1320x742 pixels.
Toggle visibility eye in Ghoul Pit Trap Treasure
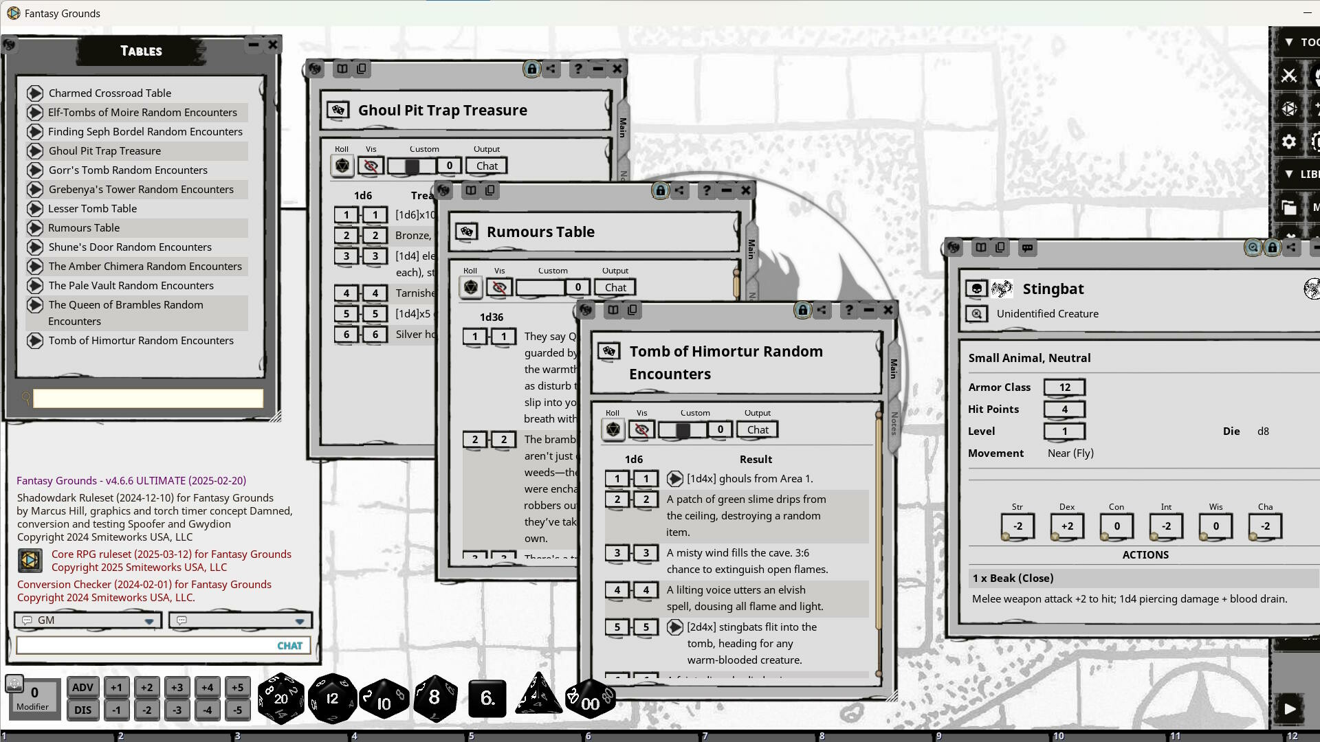point(371,166)
